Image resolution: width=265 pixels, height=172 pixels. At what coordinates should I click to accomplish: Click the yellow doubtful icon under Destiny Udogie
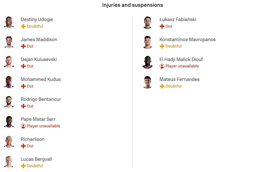(x=23, y=26)
